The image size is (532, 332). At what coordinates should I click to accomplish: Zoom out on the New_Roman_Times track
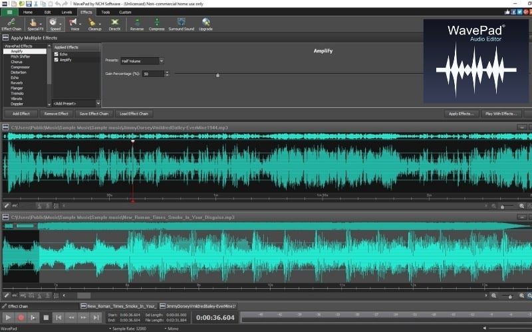(x=493, y=295)
